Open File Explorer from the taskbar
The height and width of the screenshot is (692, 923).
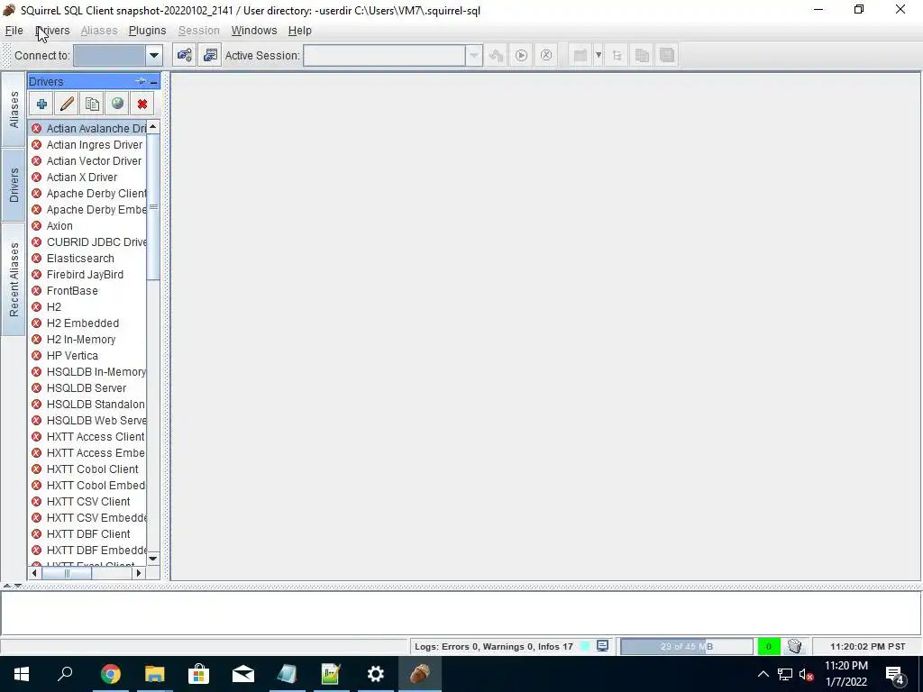point(154,674)
